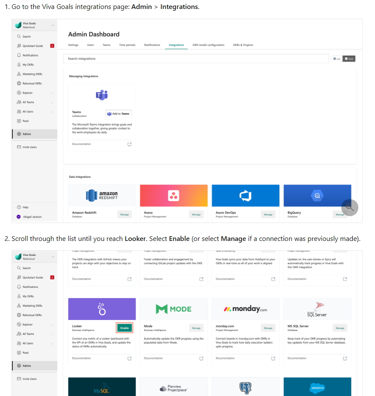The width and height of the screenshot is (375, 396).
Task: Open MS SQL Server documentation external-link icon
Action: 345,358
